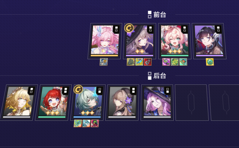Click the yellow-blue ring item in the front row
The height and width of the screenshot is (148, 239).
click(139, 62)
